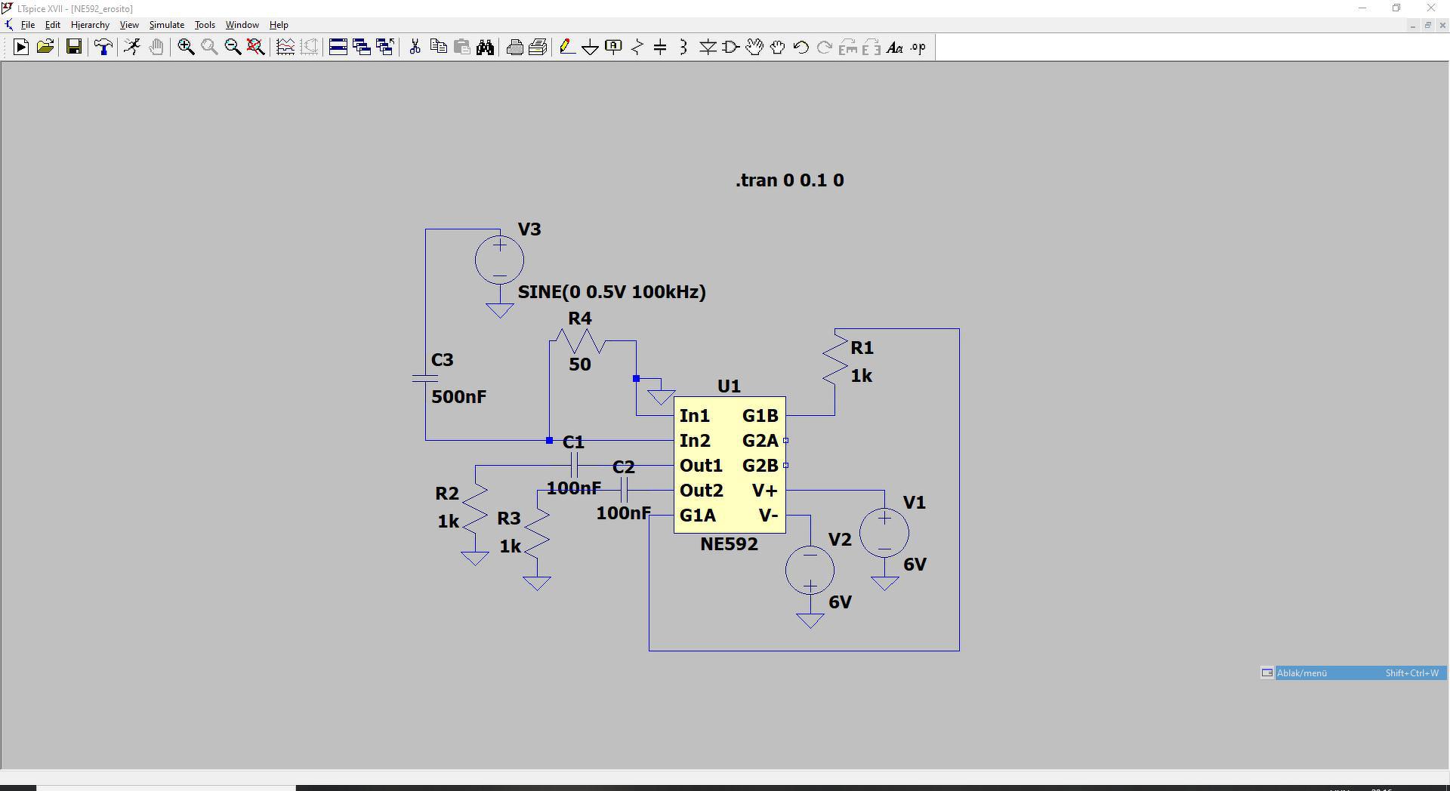Click the R3 resistor label
The width and height of the screenshot is (1450, 791).
[509, 519]
